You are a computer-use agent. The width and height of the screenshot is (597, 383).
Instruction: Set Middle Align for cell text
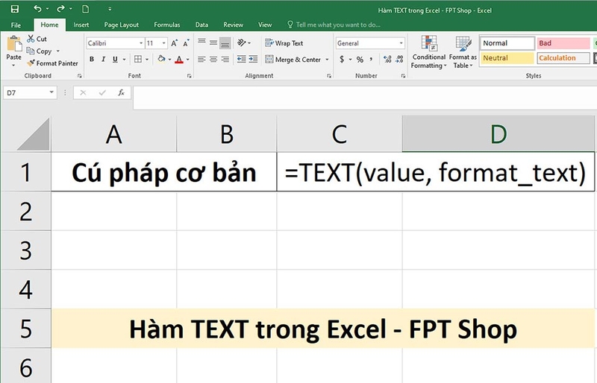pyautogui.click(x=213, y=43)
